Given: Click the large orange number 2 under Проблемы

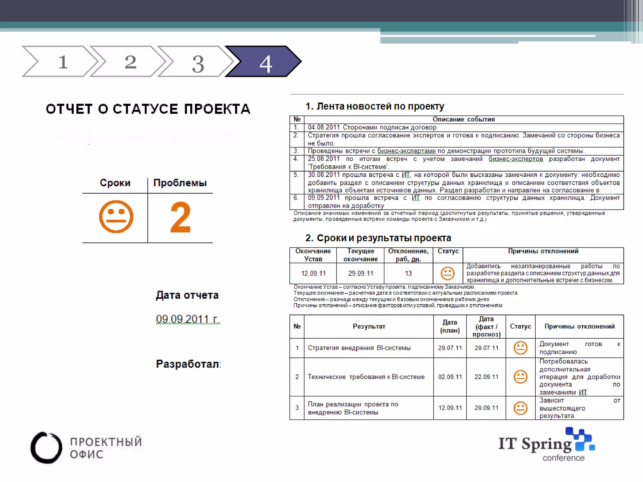Looking at the screenshot, I should [x=180, y=217].
